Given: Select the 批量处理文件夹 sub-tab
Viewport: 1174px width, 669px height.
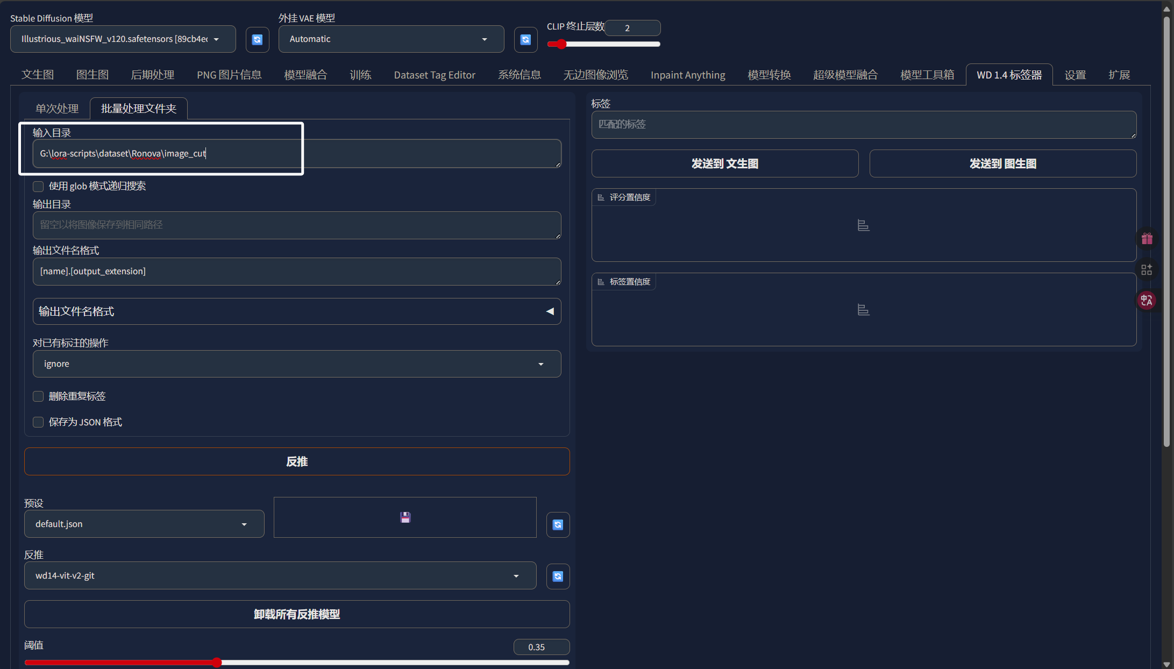Looking at the screenshot, I should [139, 109].
